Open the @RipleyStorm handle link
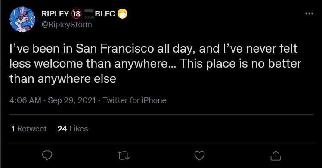The width and height of the screenshot is (322, 168). click(x=67, y=25)
